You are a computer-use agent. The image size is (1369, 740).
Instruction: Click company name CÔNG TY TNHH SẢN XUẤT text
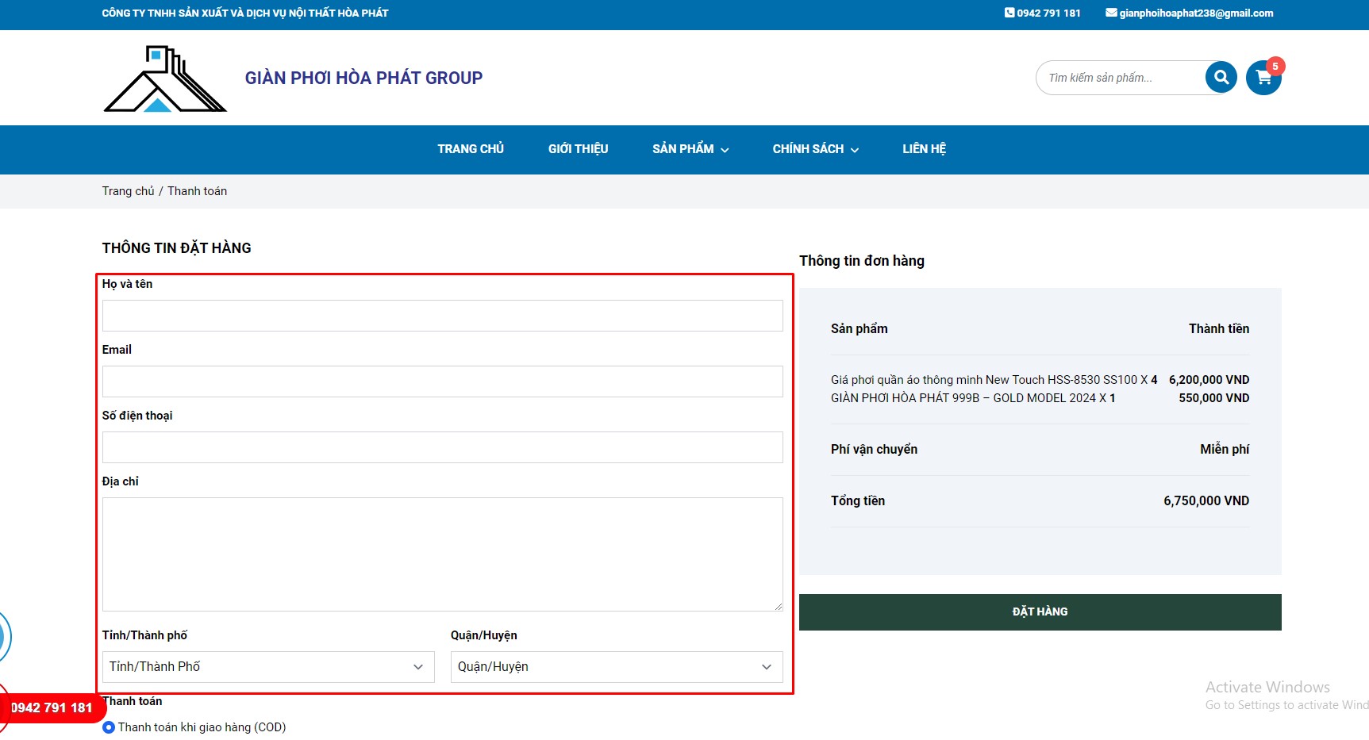point(245,13)
